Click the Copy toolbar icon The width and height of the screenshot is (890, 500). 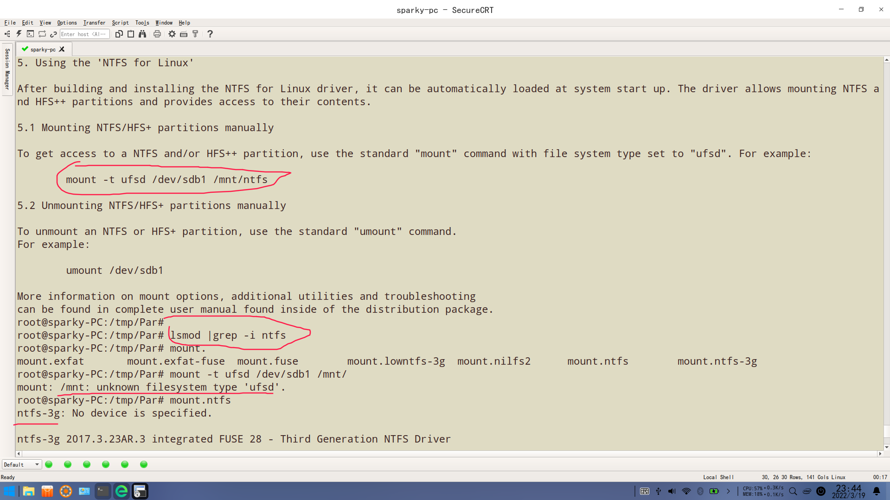pyautogui.click(x=119, y=34)
